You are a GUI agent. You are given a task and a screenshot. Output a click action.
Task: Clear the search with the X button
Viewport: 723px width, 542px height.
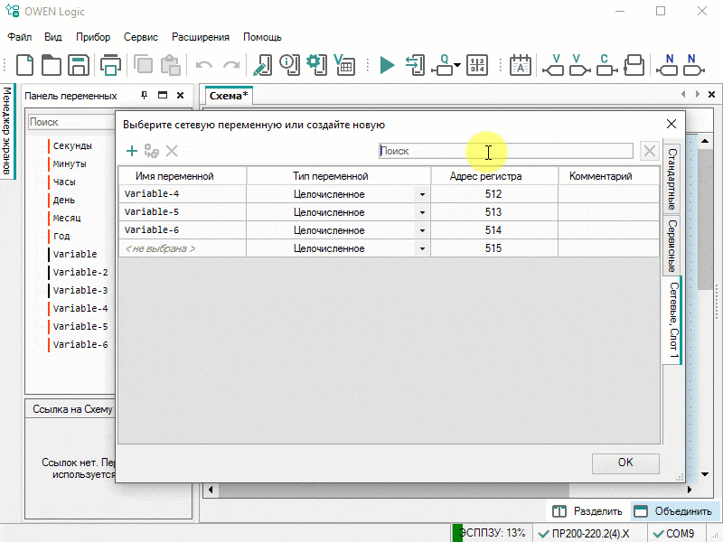649,152
